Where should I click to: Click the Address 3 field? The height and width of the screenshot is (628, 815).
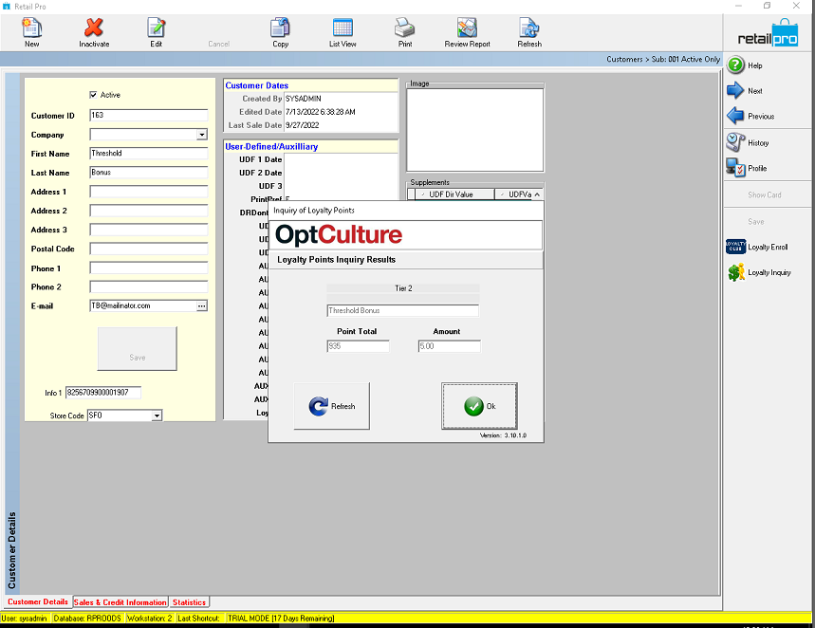149,230
